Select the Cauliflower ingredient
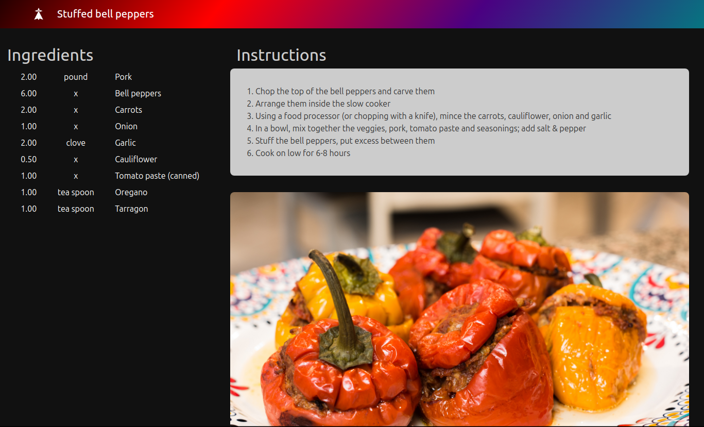 click(x=136, y=159)
